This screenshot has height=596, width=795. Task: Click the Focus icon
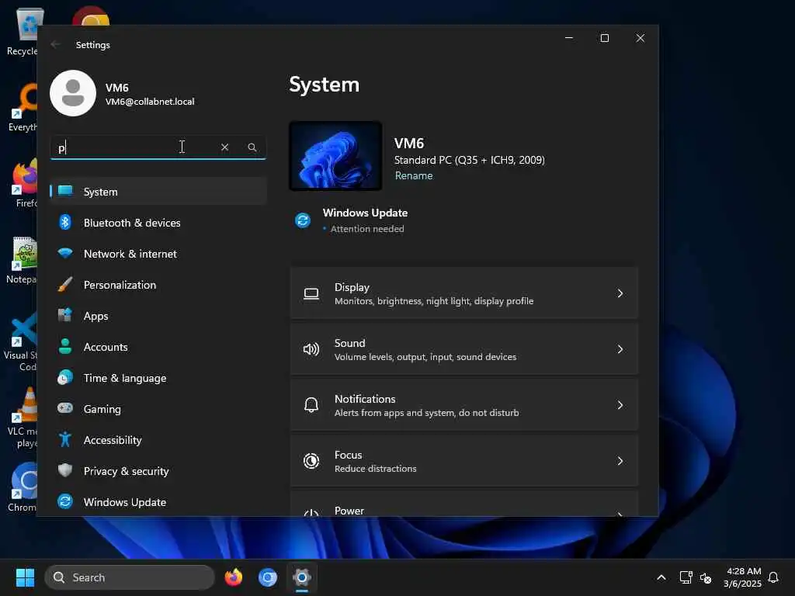[x=311, y=461]
